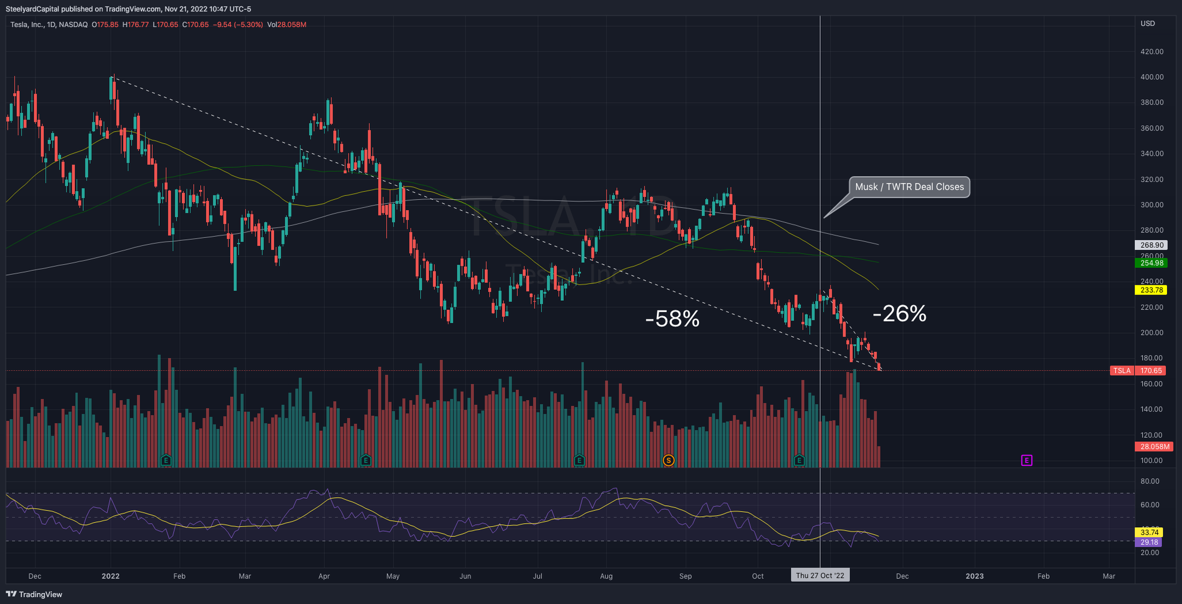Screen dimensions: 1182x604
Task: Click the Jun label on time axis
Action: coord(465,576)
